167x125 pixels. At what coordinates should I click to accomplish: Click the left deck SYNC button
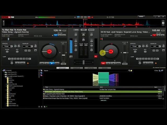click(x=57, y=63)
